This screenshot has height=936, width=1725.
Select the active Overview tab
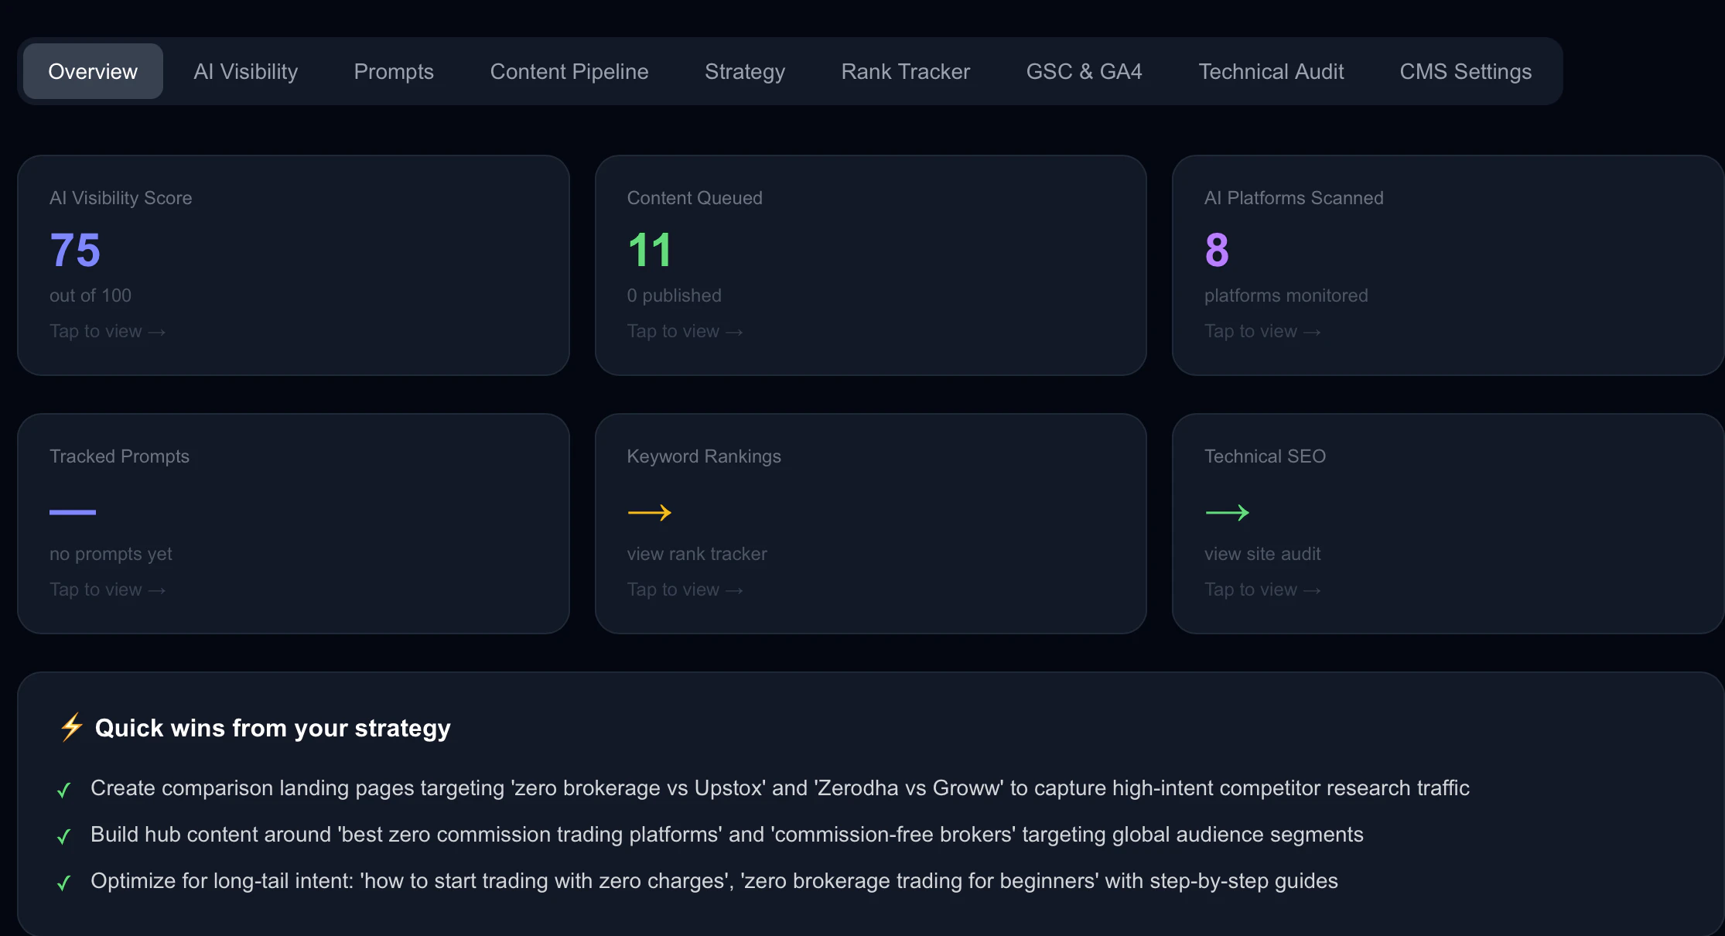[x=93, y=71]
